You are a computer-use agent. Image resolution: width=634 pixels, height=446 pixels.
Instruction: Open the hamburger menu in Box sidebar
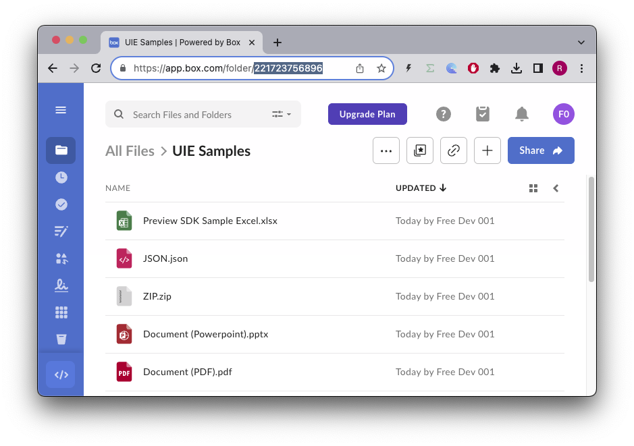click(61, 110)
